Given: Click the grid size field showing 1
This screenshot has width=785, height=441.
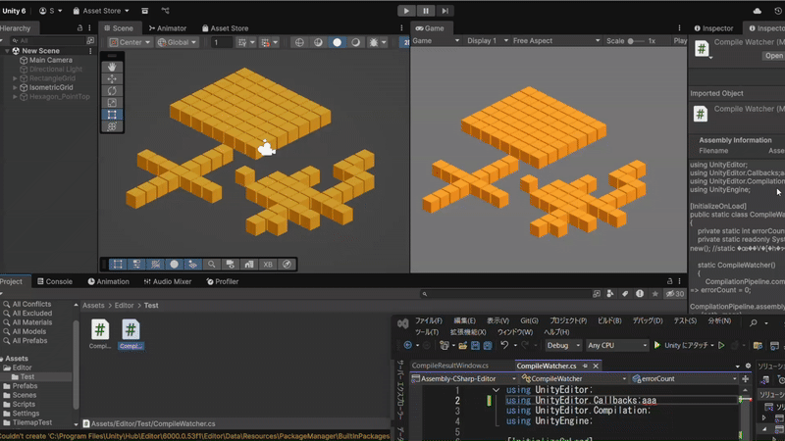Looking at the screenshot, I should pos(221,42).
